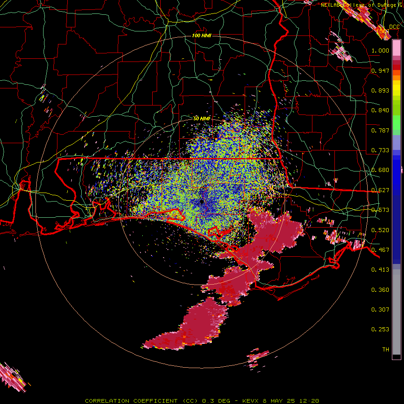The height and width of the screenshot is (404, 404).
Task: Click the 0.467 legend value
Action: 380,250
